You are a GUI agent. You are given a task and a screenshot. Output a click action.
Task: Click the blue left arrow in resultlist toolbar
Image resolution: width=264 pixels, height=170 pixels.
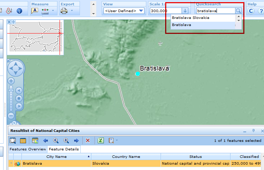[x=46, y=140]
